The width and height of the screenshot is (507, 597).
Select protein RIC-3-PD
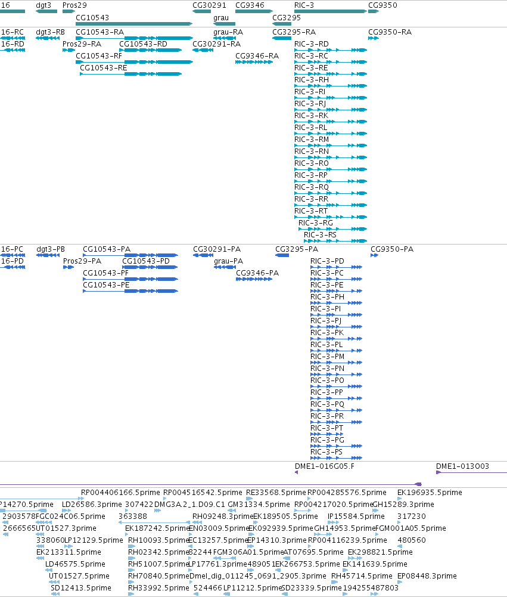click(327, 261)
